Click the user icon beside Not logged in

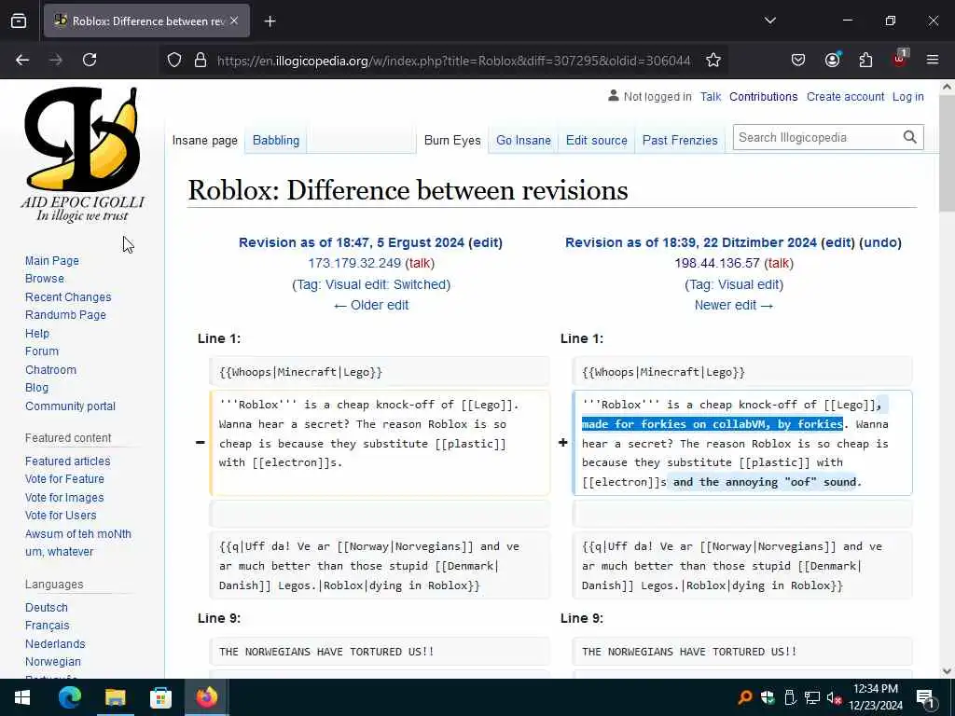pos(614,96)
